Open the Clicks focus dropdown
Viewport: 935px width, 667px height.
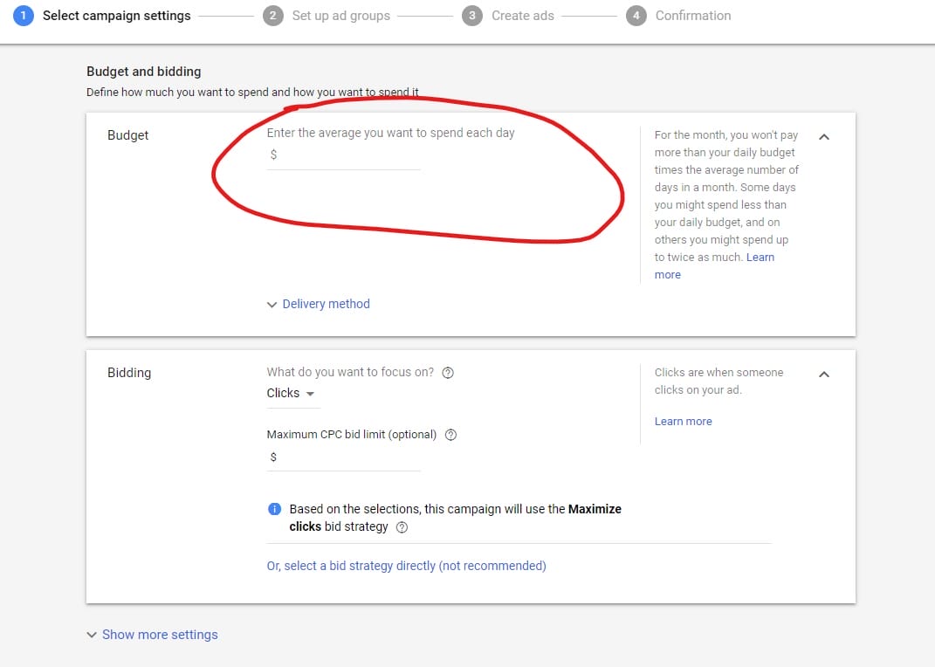click(292, 394)
